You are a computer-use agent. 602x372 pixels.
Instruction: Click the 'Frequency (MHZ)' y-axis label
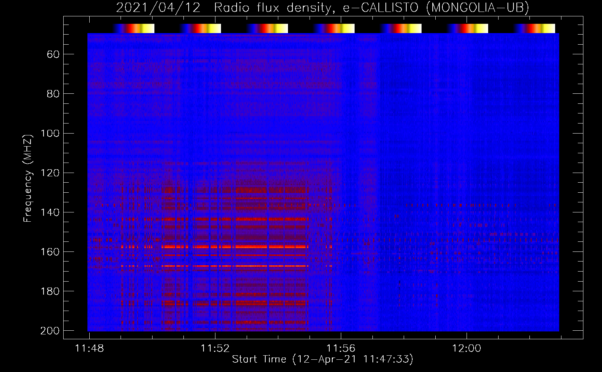pos(28,178)
